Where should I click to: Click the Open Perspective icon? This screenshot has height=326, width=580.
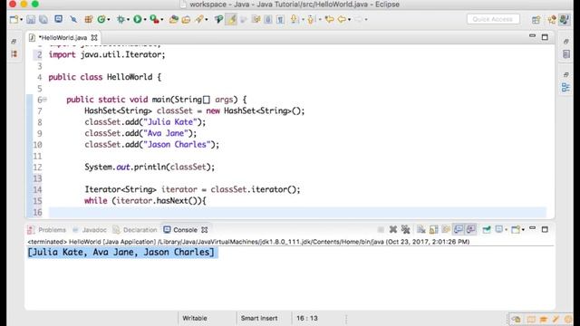click(536, 20)
